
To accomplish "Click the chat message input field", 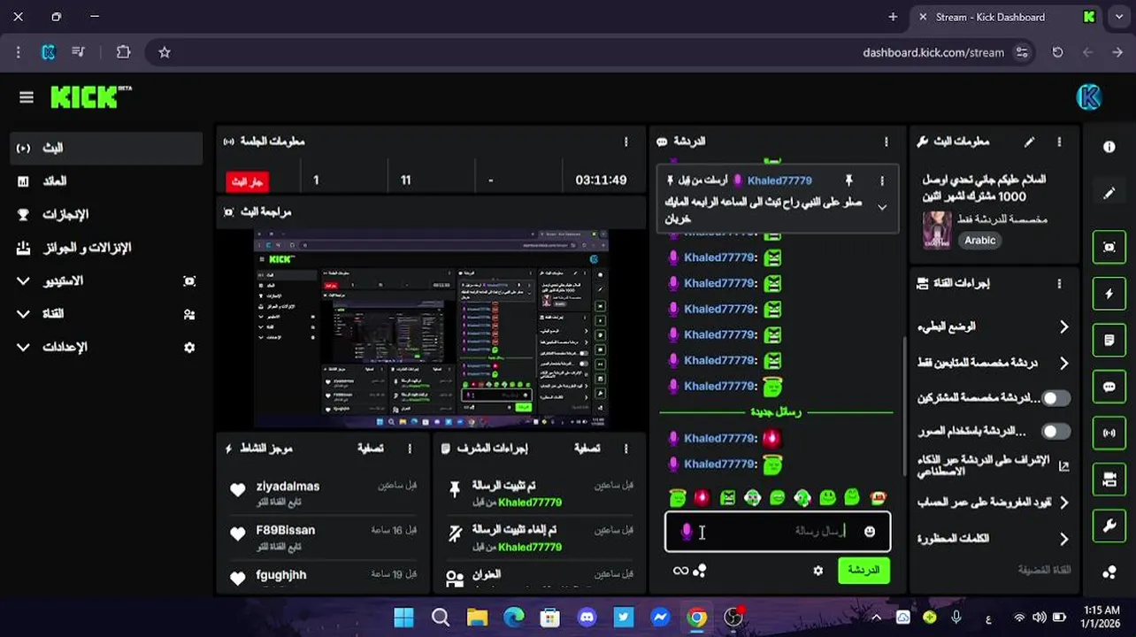I will pyautogui.click(x=778, y=532).
